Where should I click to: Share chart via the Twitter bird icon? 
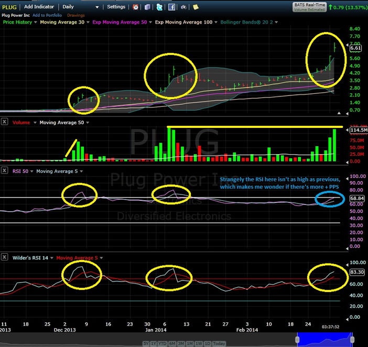tap(159, 7)
